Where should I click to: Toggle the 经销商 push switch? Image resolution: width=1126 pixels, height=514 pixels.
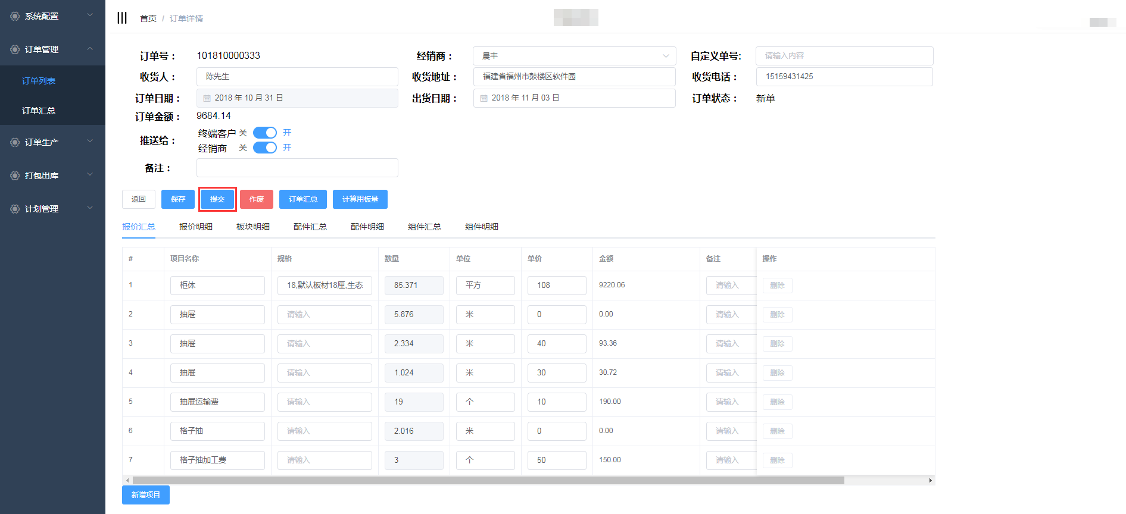[265, 148]
